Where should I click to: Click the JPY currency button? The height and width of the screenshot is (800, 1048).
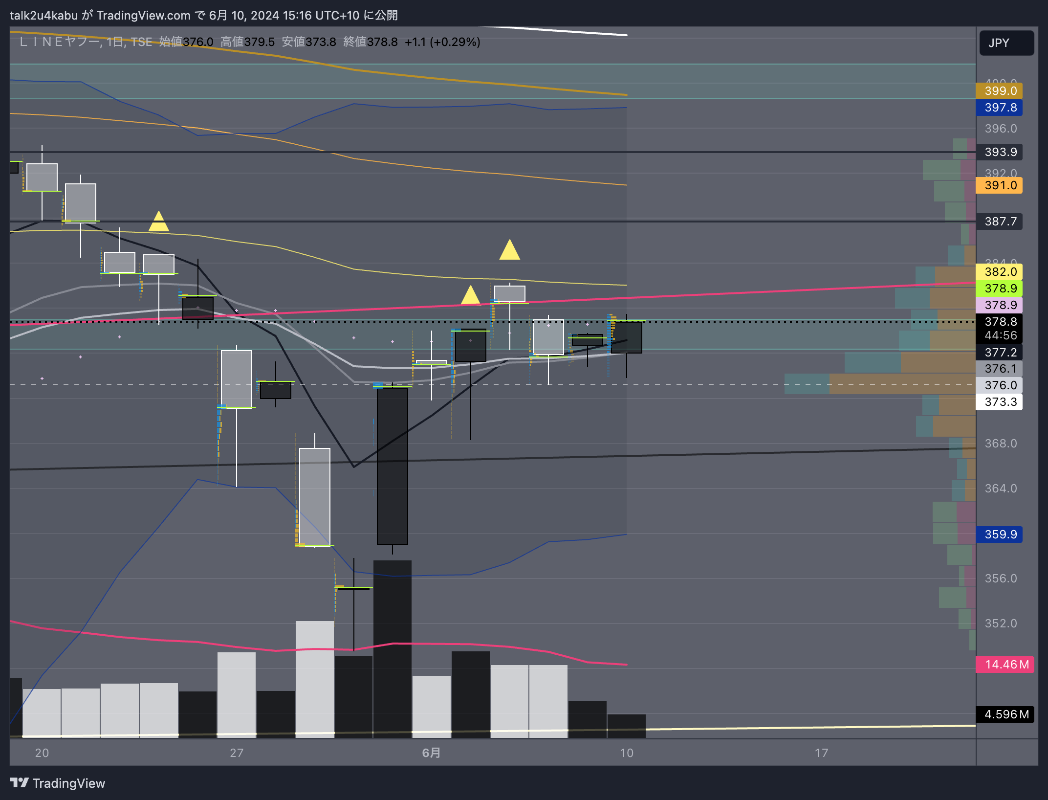1006,43
